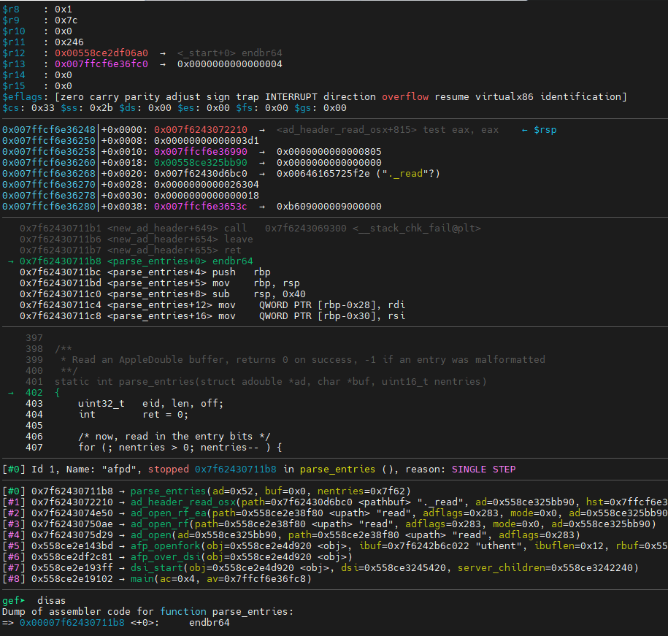This screenshot has height=636, width=668.
Task: Select the sub rsp, 0x40 instruction
Action: pos(259,294)
